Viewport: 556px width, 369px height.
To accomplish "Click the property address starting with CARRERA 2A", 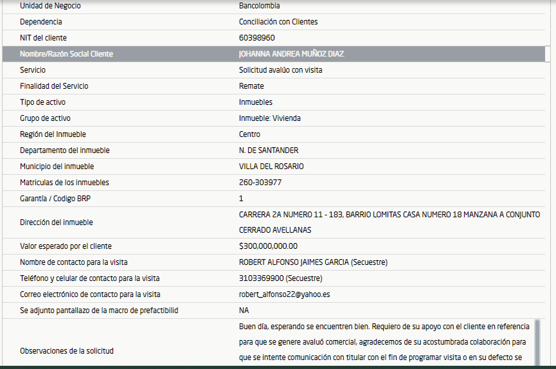I will (x=389, y=215).
